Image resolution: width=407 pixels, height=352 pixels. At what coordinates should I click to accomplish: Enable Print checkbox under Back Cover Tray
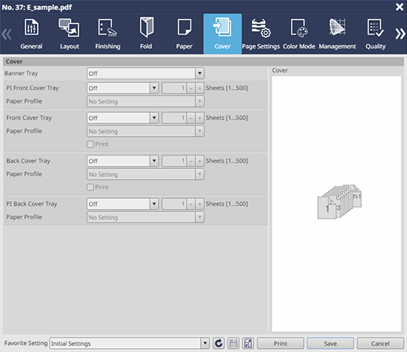pos(90,187)
